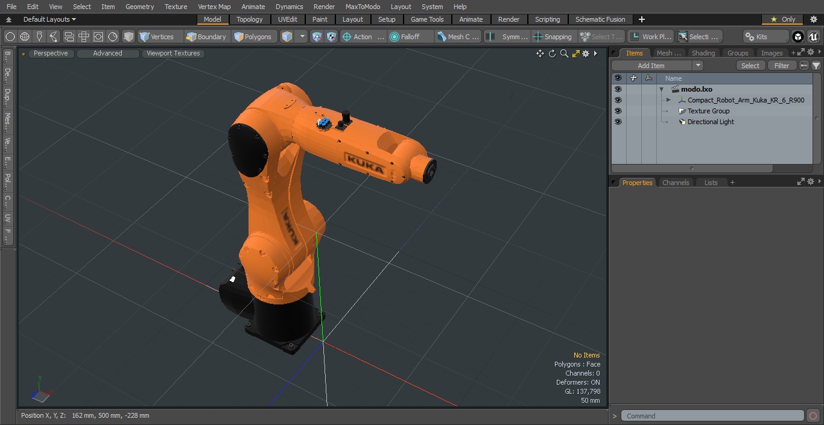Open the Advanced shading style dropdown
This screenshot has height=425, width=824.
click(107, 53)
